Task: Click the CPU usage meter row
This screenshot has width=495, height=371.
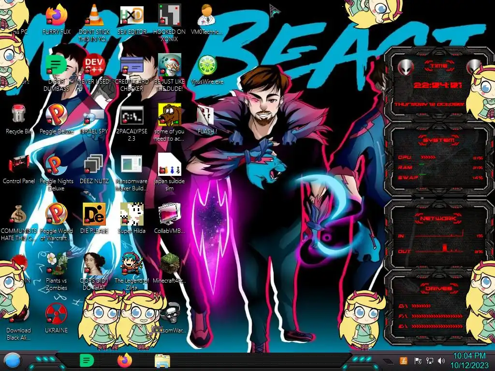Action: point(440,157)
